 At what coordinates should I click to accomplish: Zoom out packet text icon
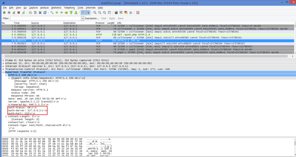(100, 13)
